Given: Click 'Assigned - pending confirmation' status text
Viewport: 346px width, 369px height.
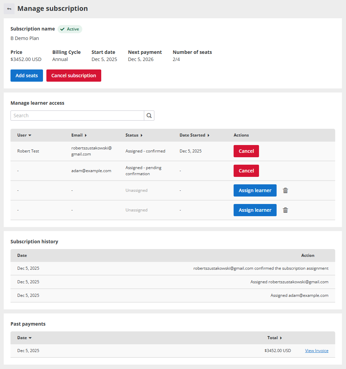Looking at the screenshot, I should coord(144,171).
